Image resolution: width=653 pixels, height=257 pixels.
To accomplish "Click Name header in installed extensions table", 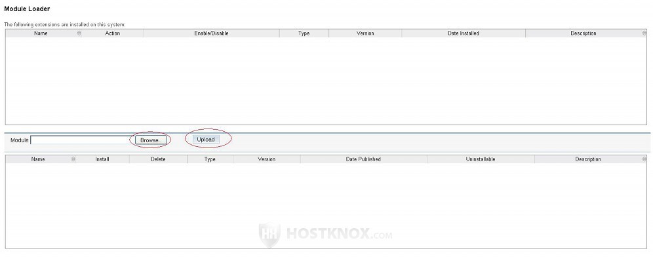I will pos(41,33).
